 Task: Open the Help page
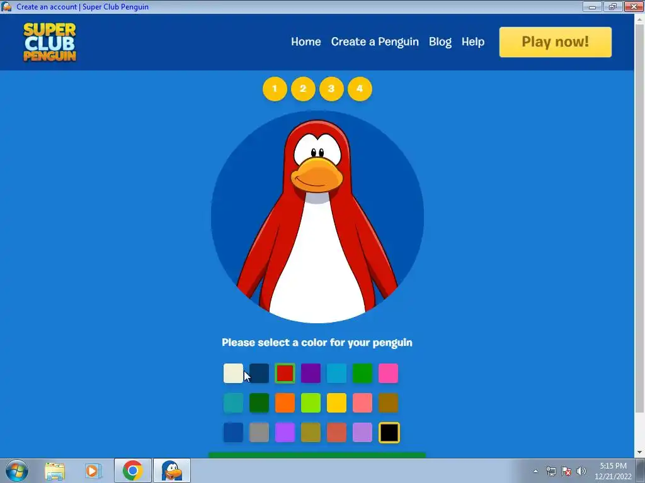coord(472,42)
